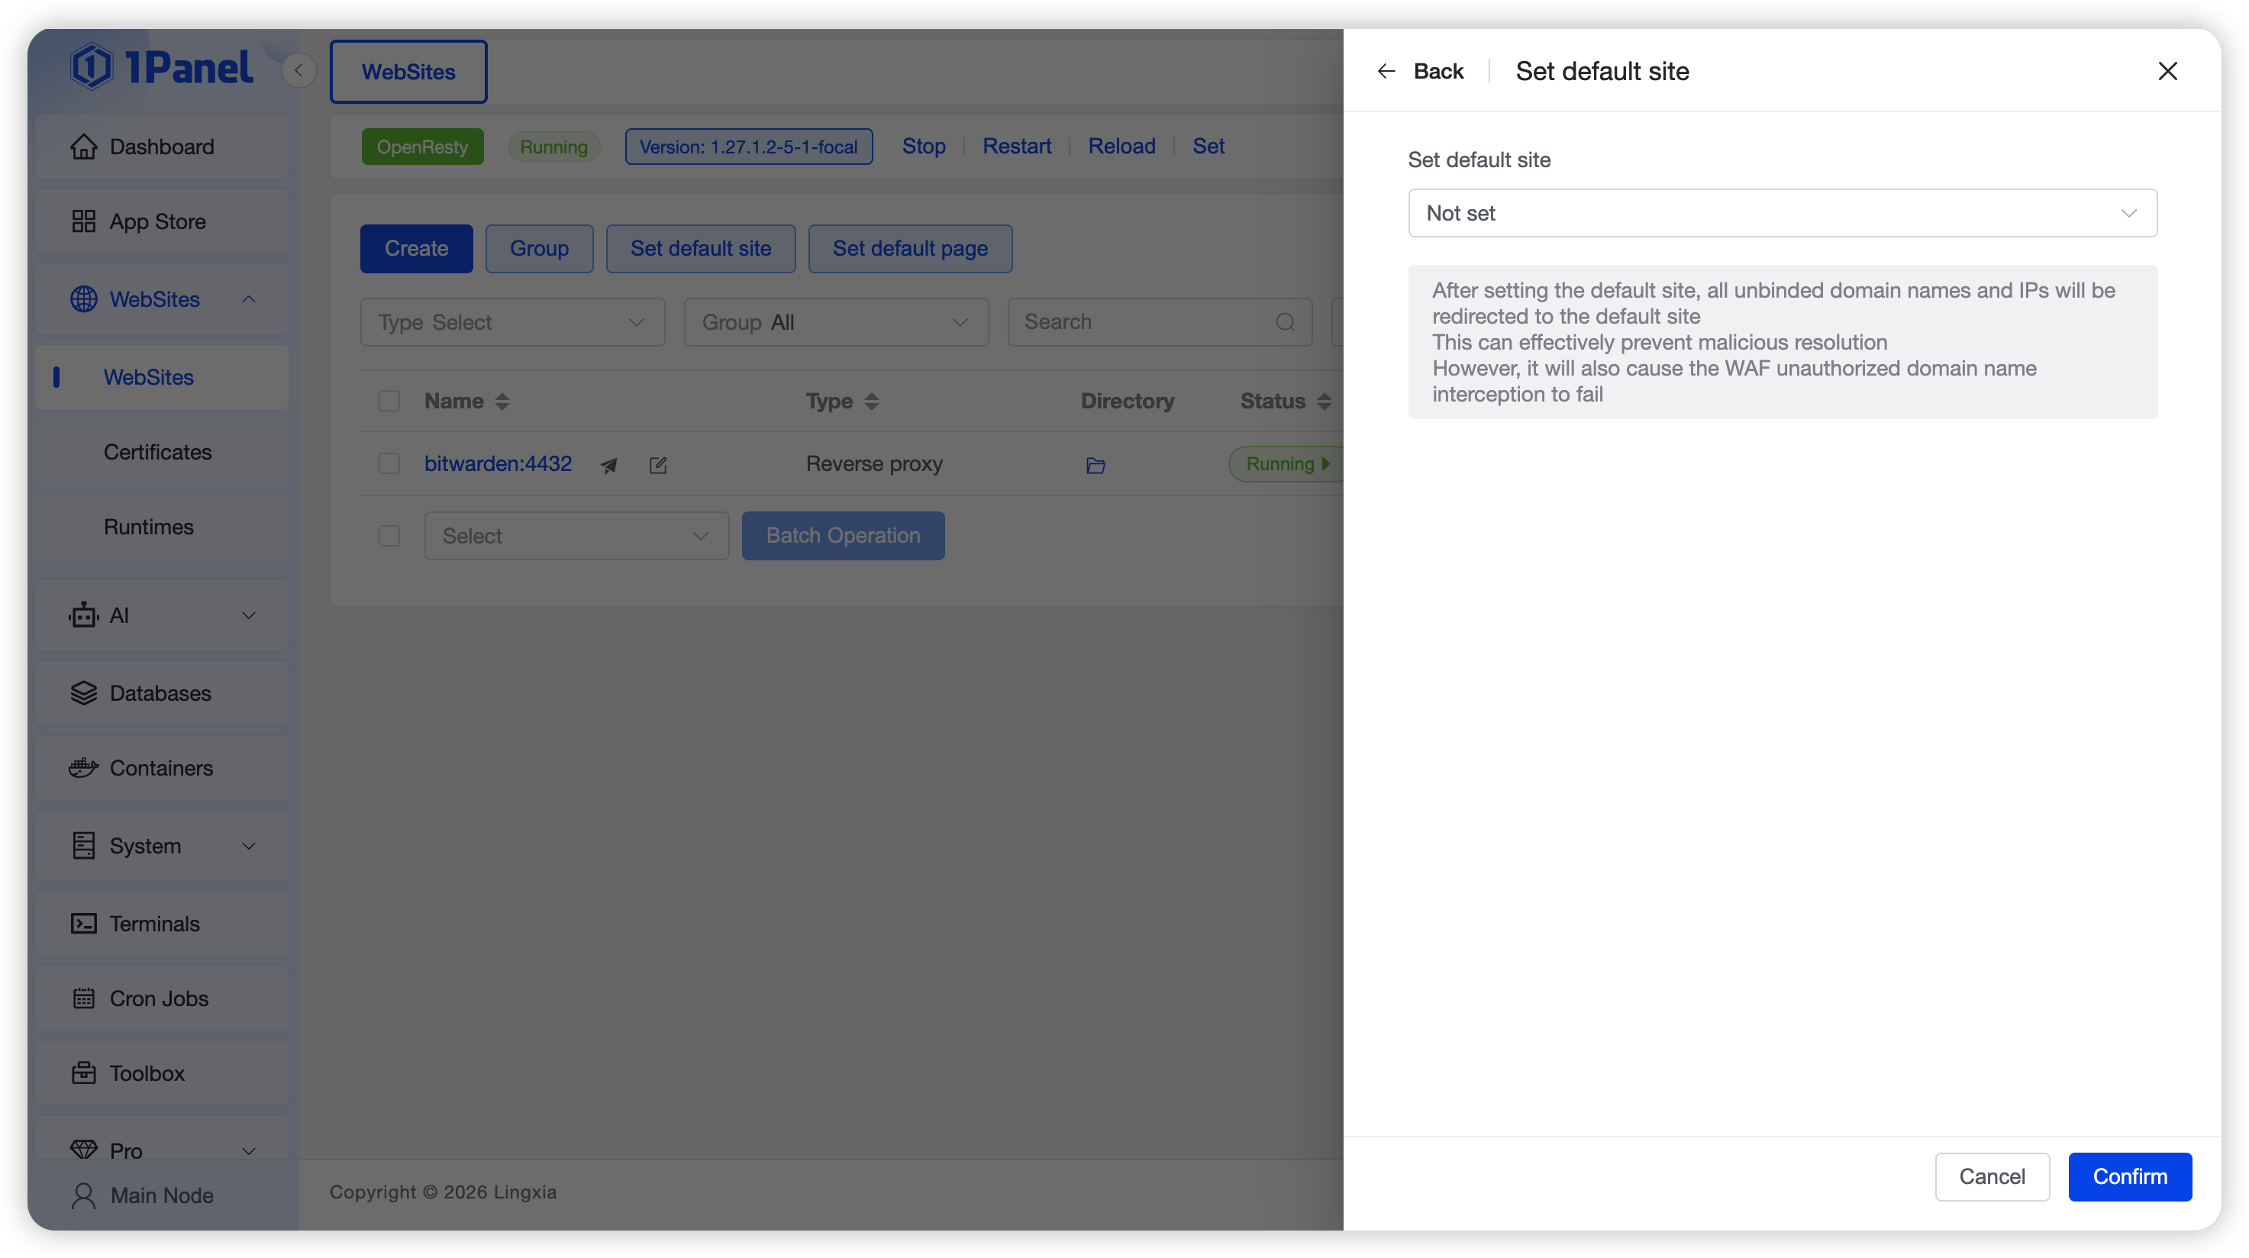
Task: Expand the Type Select filter dropdown
Action: point(512,322)
